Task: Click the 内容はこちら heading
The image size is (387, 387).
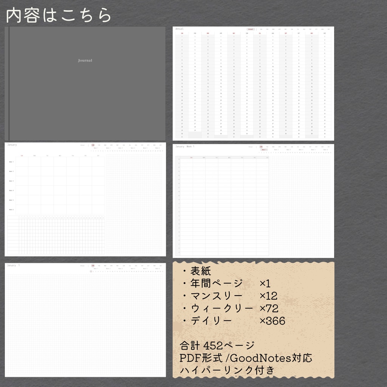Action: click(x=59, y=15)
